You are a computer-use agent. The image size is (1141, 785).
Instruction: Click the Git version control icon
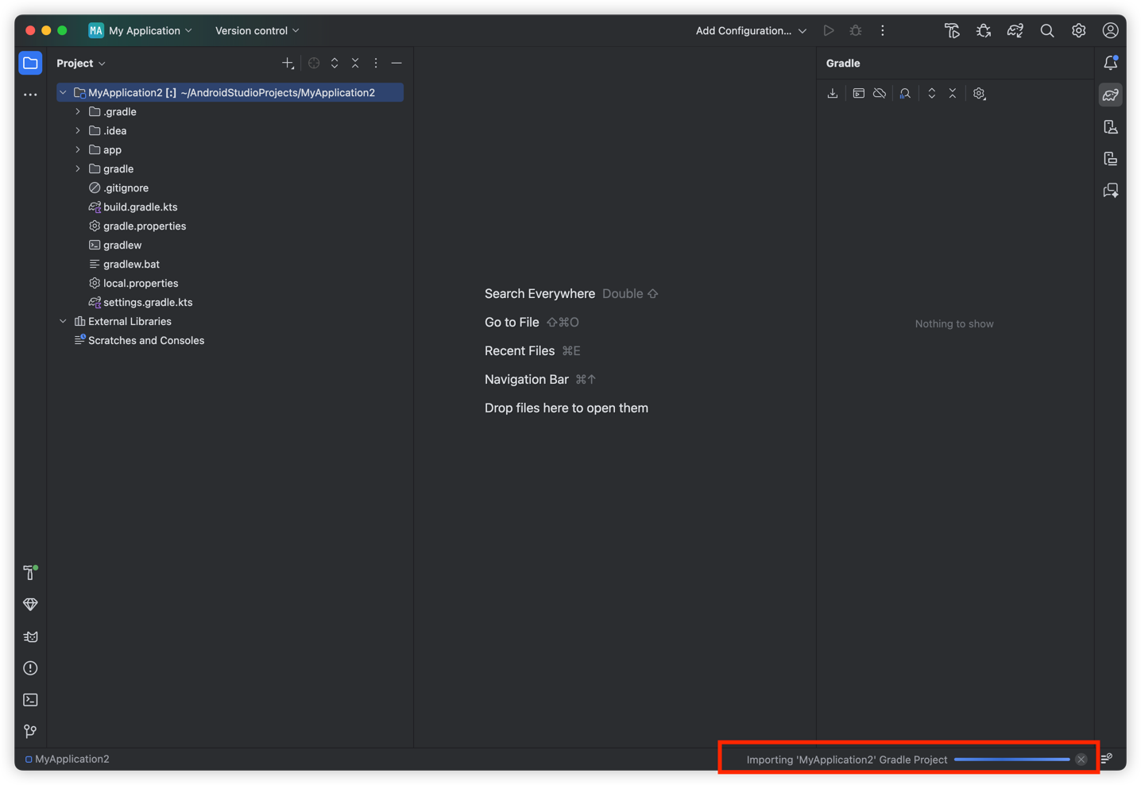point(30,731)
